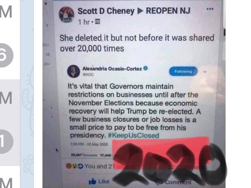The width and height of the screenshot is (251, 188).
Task: Toggle the Following button on the tweet
Action: click(x=183, y=71)
